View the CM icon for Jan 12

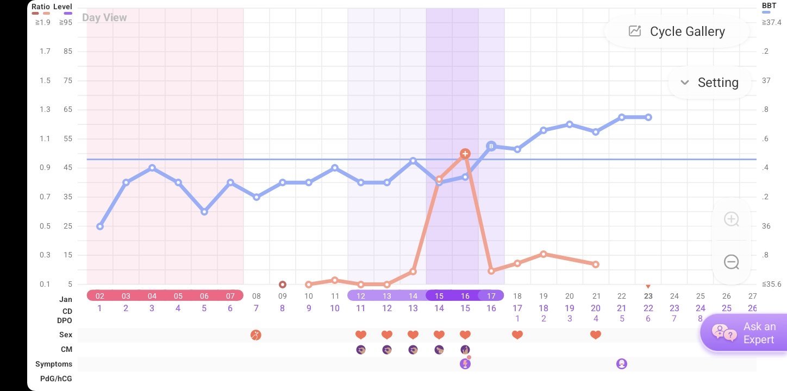click(x=360, y=350)
